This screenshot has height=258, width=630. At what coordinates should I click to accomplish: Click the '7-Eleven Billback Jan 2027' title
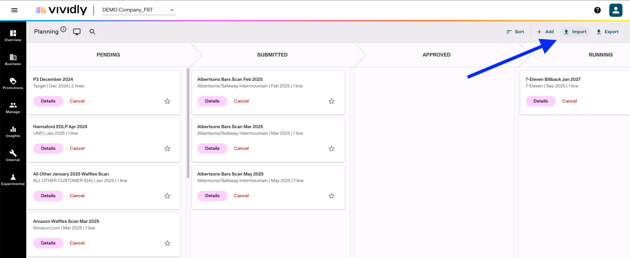(553, 80)
